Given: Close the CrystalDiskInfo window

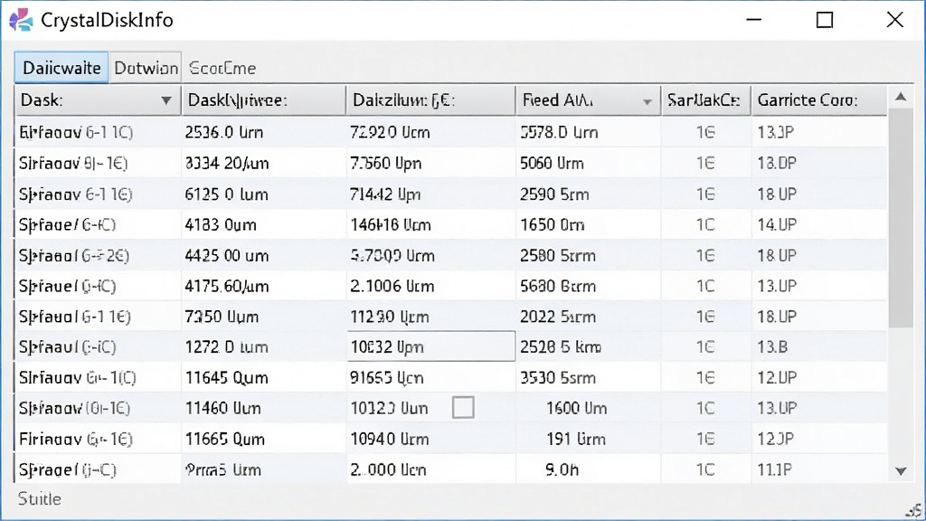Looking at the screenshot, I should click(x=894, y=20).
